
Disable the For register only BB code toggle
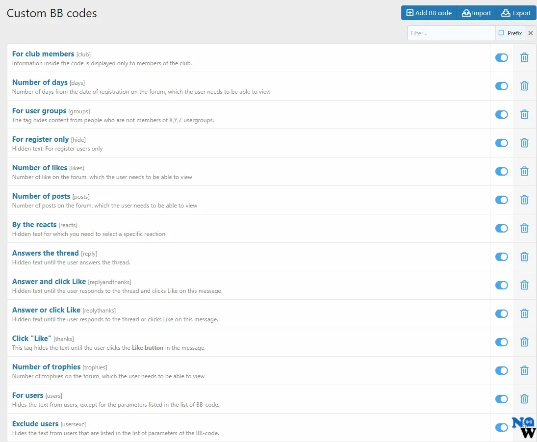click(501, 143)
